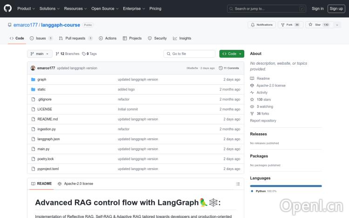Open the green Code dropdown
This screenshot has width=349, height=218.
pyautogui.click(x=231, y=54)
